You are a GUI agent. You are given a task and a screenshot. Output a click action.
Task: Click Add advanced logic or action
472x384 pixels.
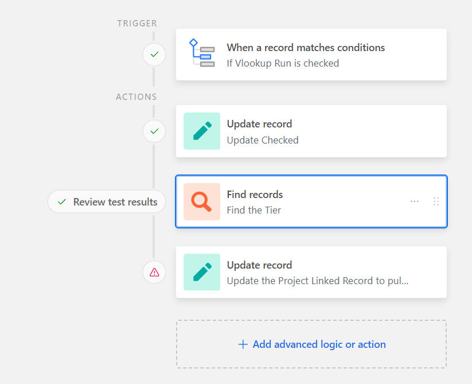click(x=311, y=344)
